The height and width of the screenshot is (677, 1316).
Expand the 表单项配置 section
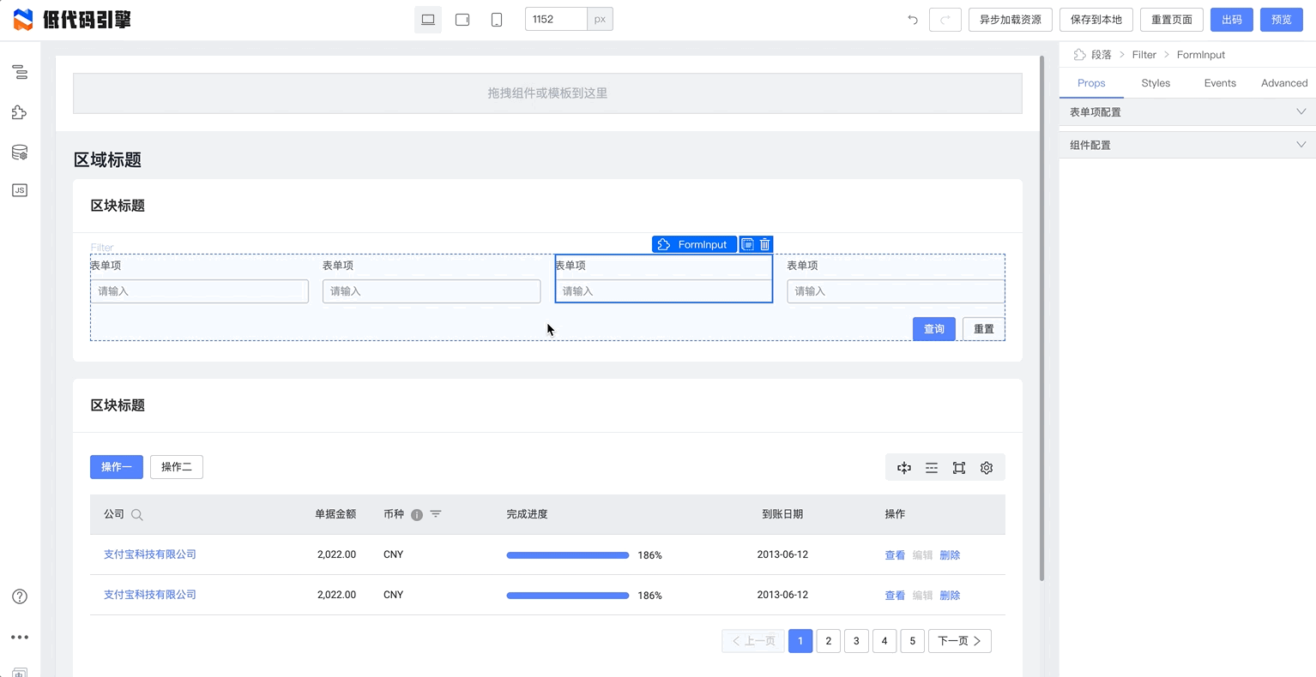[x=1187, y=112]
